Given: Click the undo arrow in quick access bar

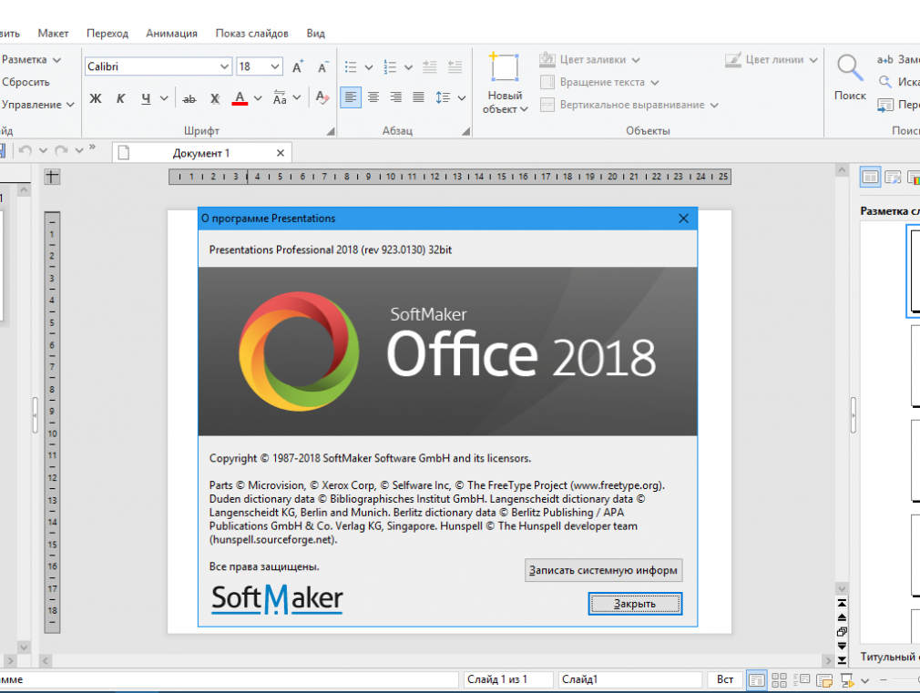Looking at the screenshot, I should (25, 151).
